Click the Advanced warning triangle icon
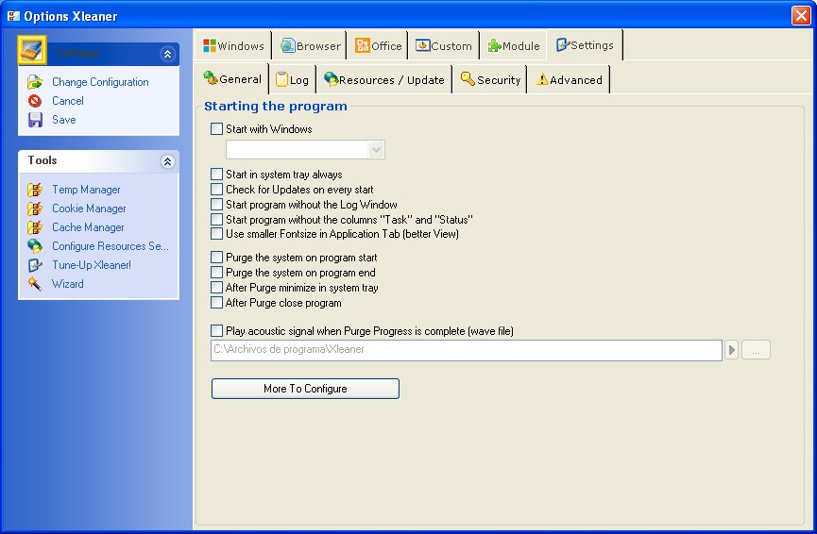This screenshot has height=534, width=817. click(x=542, y=79)
